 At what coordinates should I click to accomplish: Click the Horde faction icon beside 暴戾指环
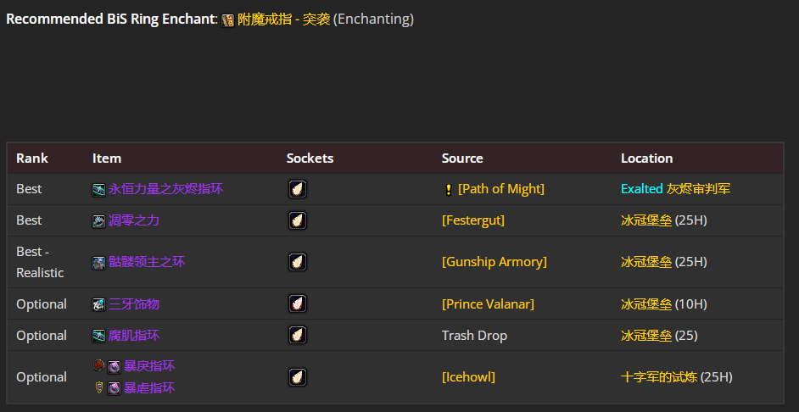(x=98, y=365)
